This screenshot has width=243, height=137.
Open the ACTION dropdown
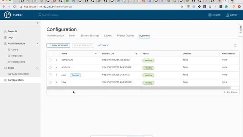point(103,45)
